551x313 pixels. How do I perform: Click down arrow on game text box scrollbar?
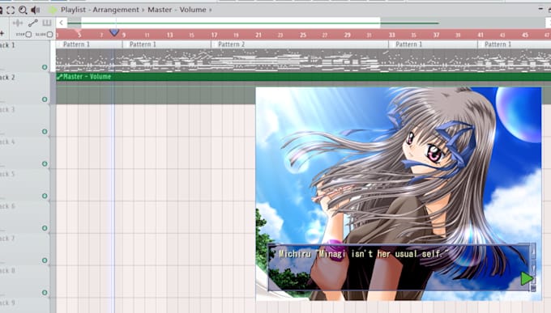(533, 269)
